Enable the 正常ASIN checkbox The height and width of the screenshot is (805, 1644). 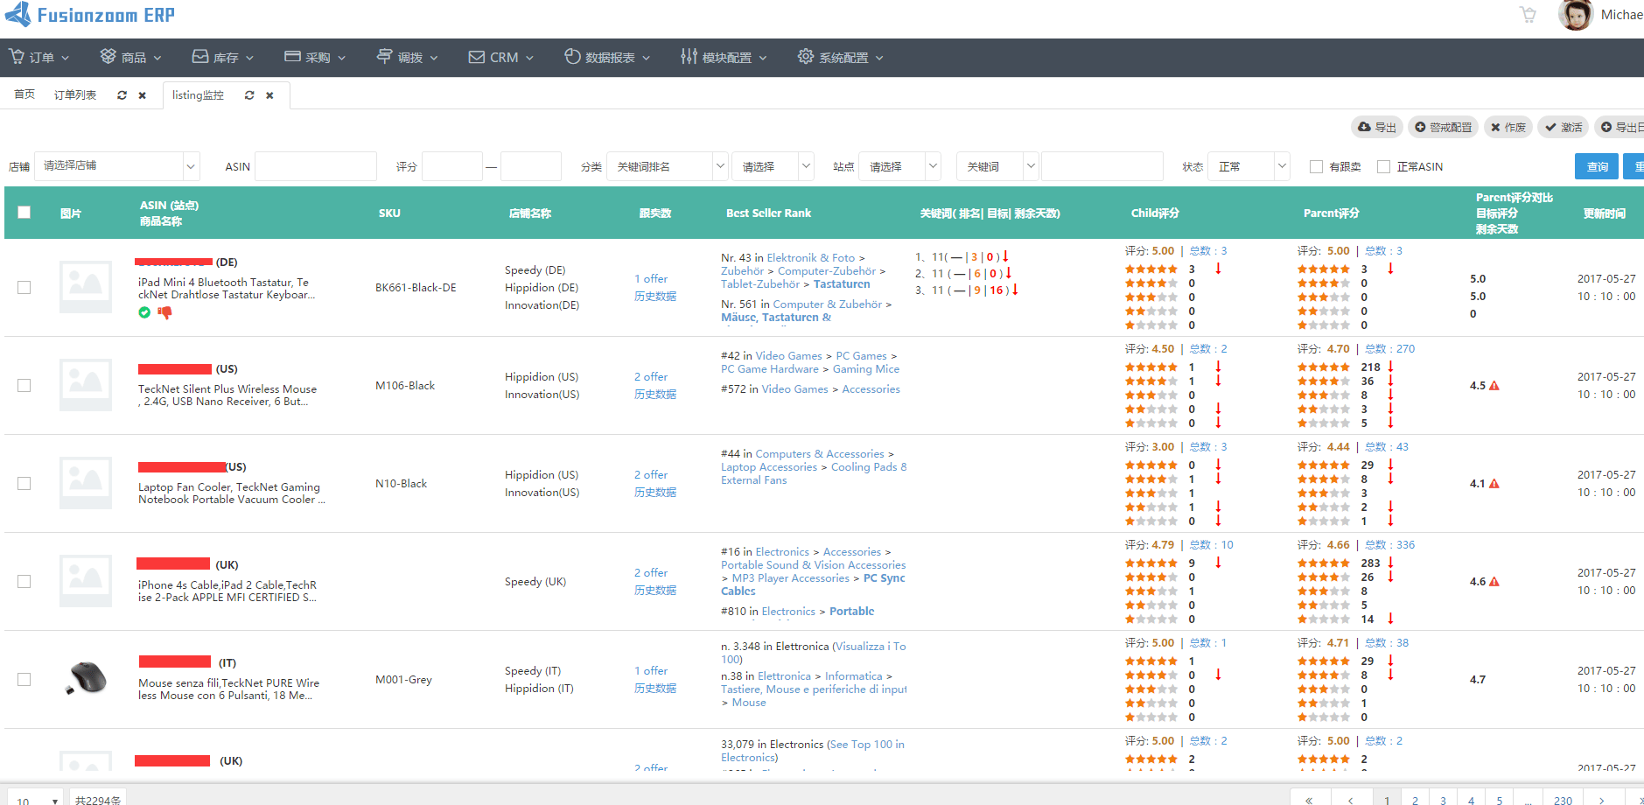coord(1383,167)
